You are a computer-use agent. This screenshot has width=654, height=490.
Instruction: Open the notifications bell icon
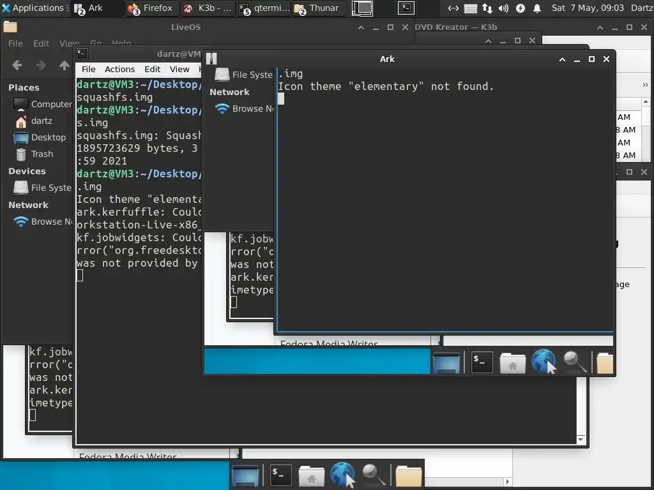(x=537, y=8)
